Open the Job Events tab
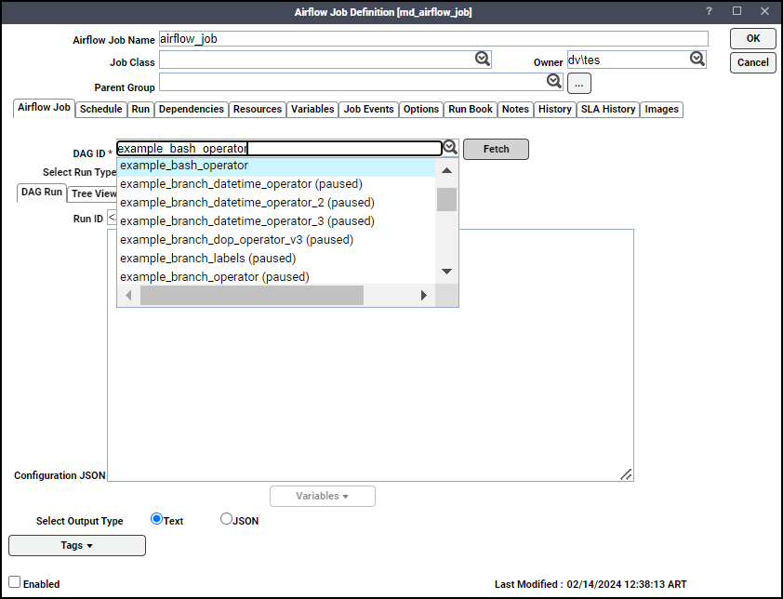 pyautogui.click(x=368, y=109)
